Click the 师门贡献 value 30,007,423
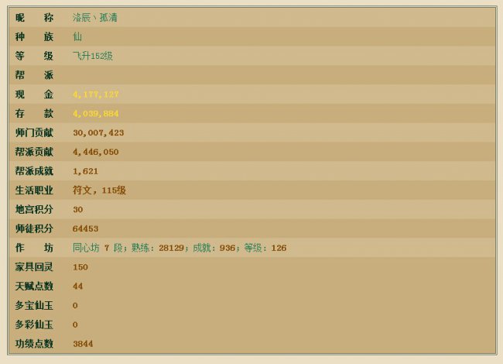The image size is (503, 364). point(98,133)
